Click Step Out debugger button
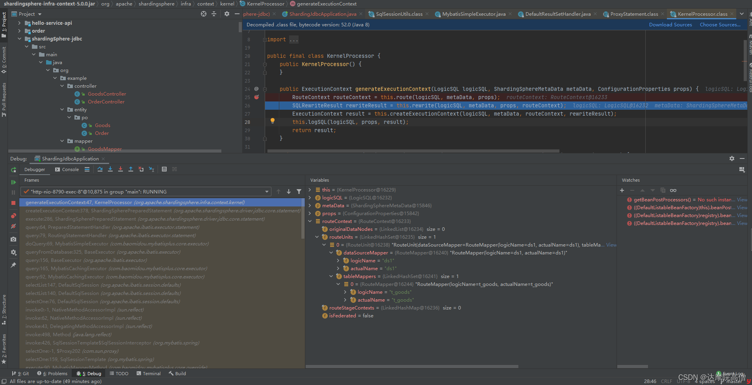Screen dimensions: 752x385 point(131,169)
